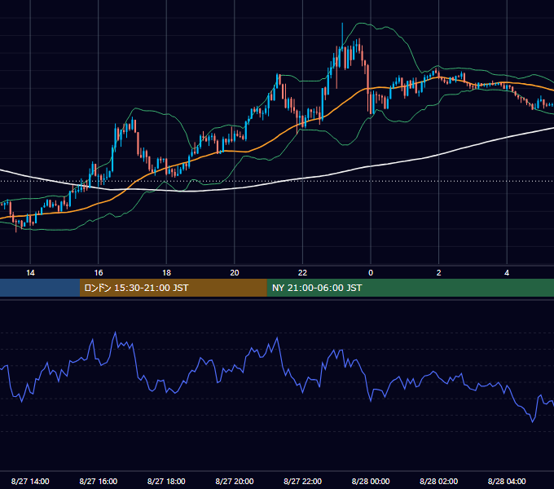Click the hour label 2 on time axis

point(439,273)
